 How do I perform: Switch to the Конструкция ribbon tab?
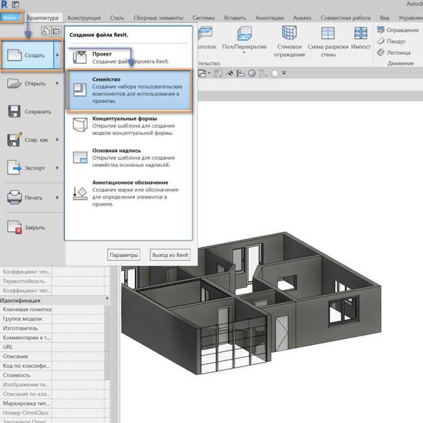coord(84,18)
